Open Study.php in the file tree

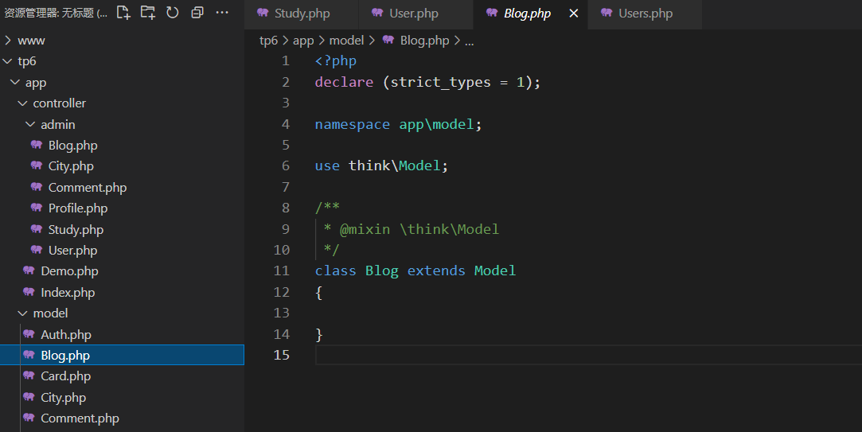pos(122,230)
